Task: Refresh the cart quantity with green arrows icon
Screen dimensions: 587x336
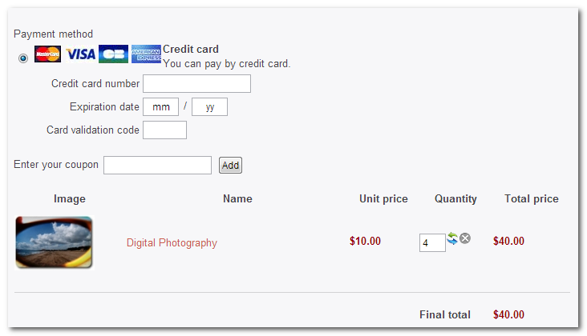Action: (452, 238)
